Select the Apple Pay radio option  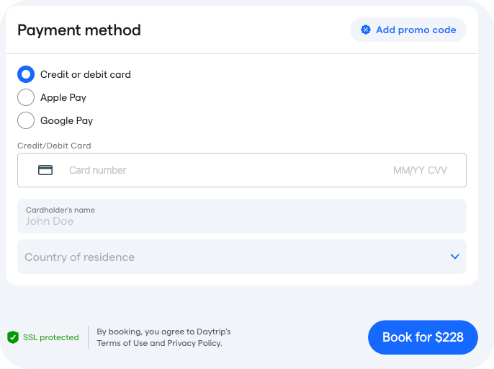(x=26, y=97)
